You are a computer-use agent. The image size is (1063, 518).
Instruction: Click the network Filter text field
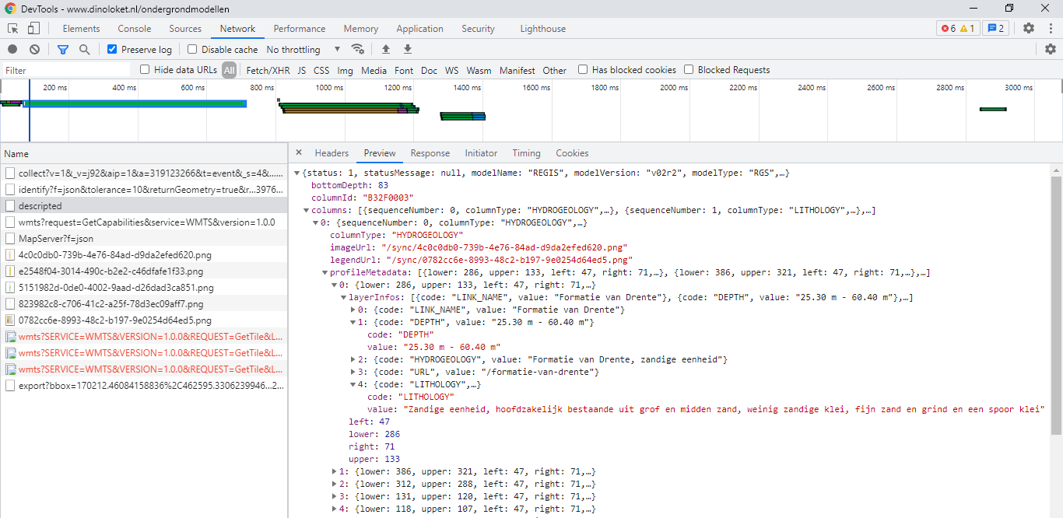click(66, 70)
